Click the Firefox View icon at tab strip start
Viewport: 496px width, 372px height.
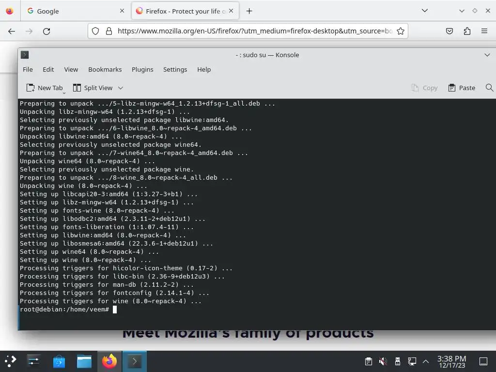10,11
